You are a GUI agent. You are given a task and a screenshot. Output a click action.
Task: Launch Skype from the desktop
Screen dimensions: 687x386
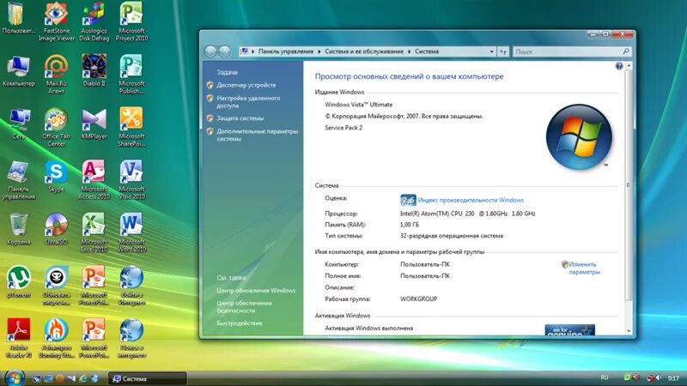tap(56, 177)
